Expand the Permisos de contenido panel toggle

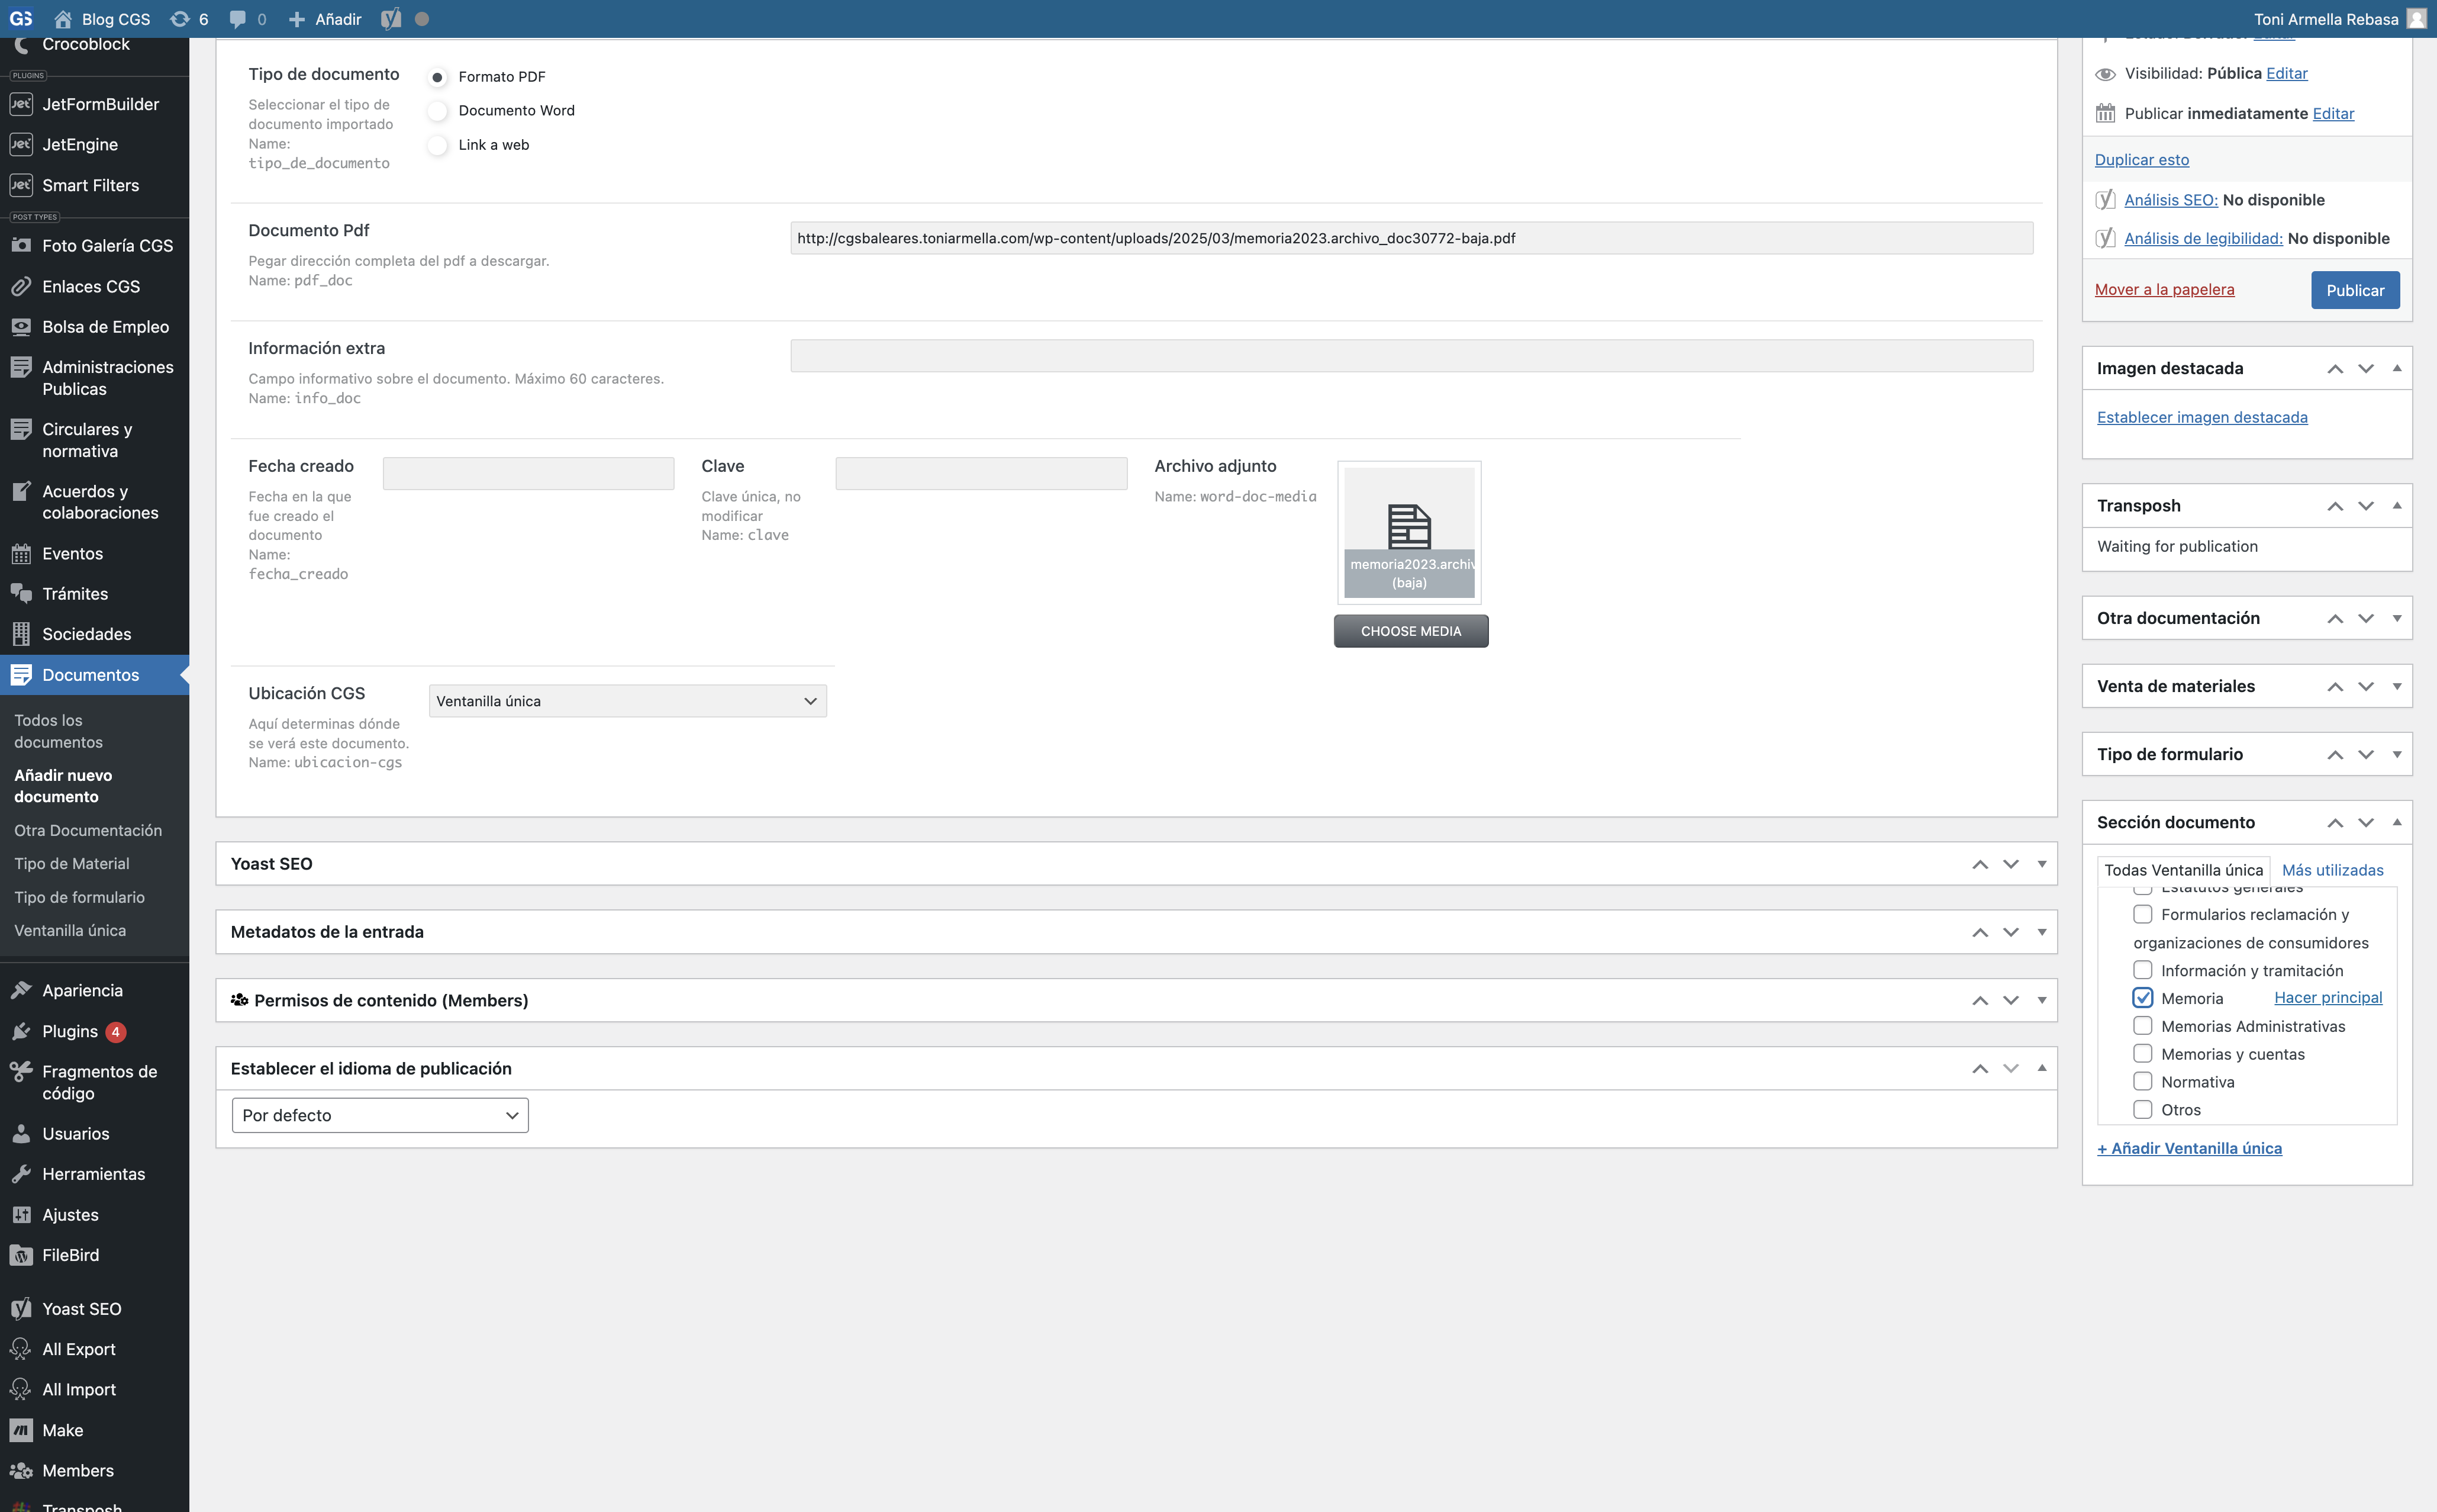click(x=2042, y=1000)
